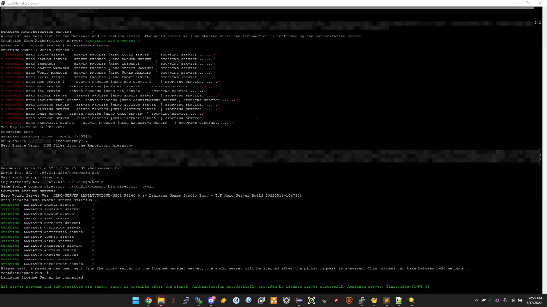Click the terminal's vertical scrollbar
Viewport: 547px width, 307px height.
click(545, 125)
